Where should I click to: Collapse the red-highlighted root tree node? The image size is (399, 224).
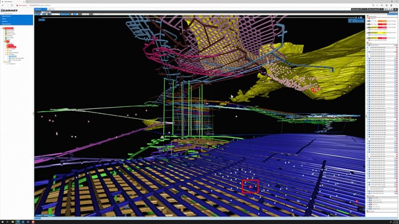(3, 29)
